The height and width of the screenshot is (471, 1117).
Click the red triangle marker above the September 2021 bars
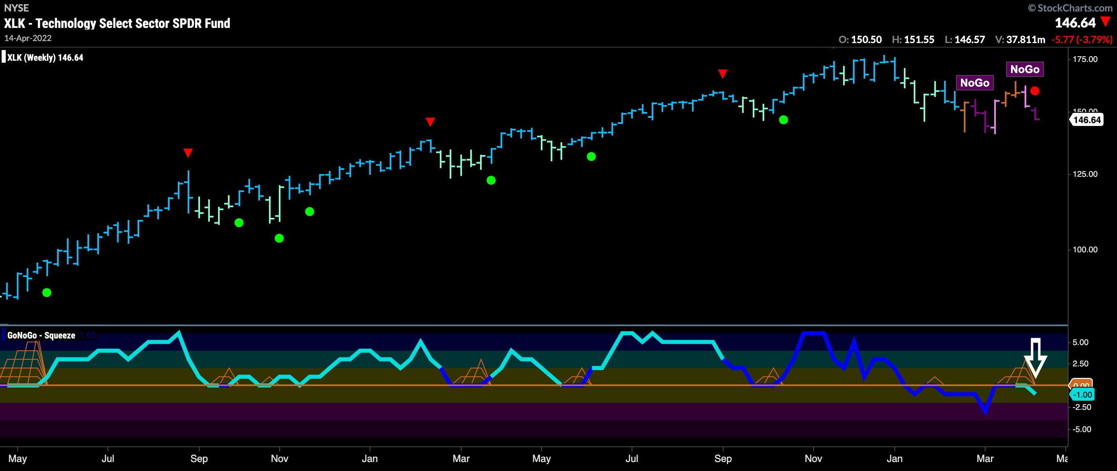point(722,74)
